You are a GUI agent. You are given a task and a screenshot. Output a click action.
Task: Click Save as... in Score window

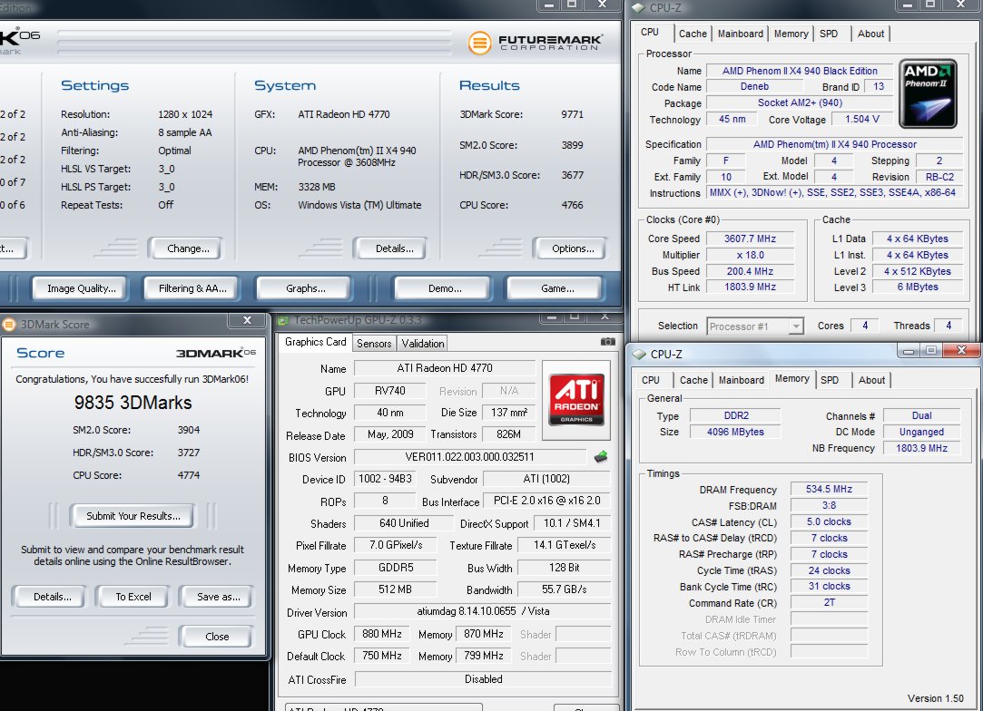[218, 597]
